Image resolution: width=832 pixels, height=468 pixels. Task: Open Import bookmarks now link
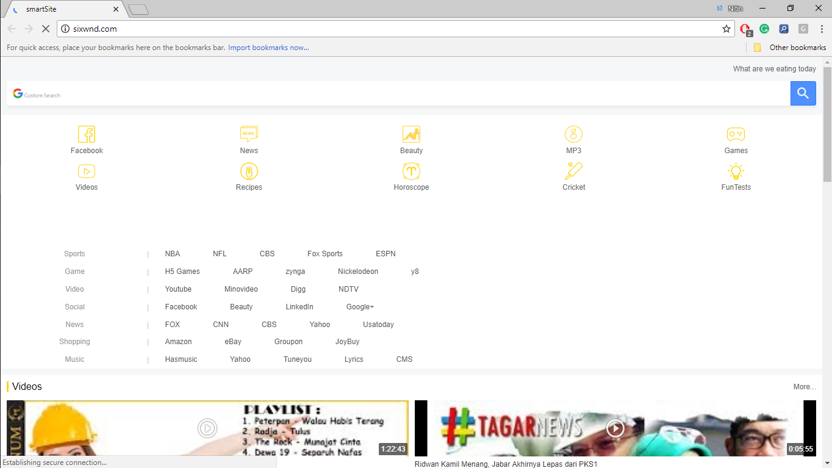(268, 47)
